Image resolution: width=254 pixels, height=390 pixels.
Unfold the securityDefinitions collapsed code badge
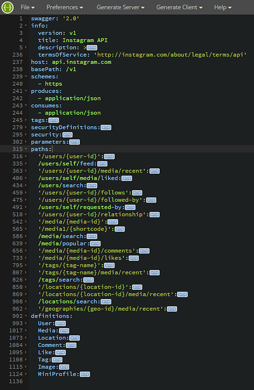pos(106,127)
